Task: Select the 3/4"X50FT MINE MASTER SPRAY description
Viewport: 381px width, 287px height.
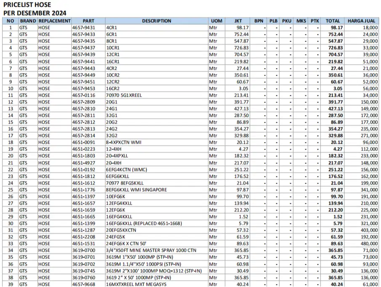Action: tap(151, 250)
